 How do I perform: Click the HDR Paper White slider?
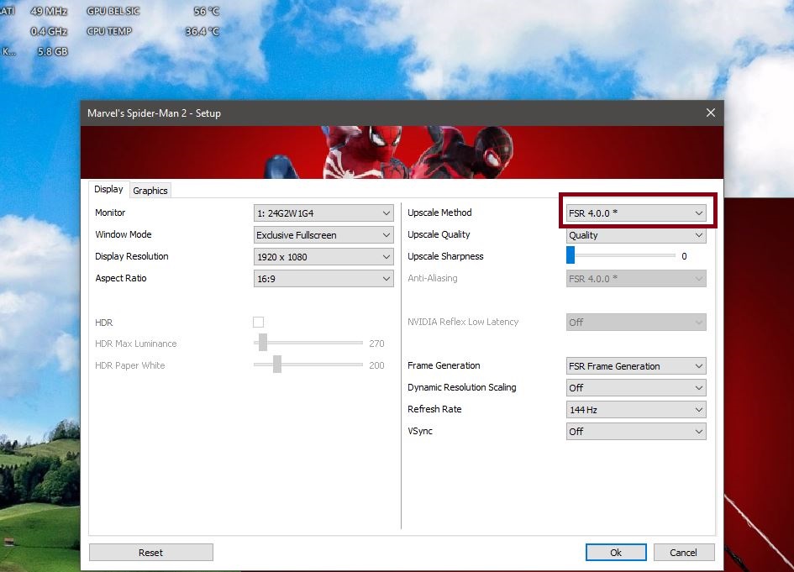pyautogui.click(x=308, y=365)
